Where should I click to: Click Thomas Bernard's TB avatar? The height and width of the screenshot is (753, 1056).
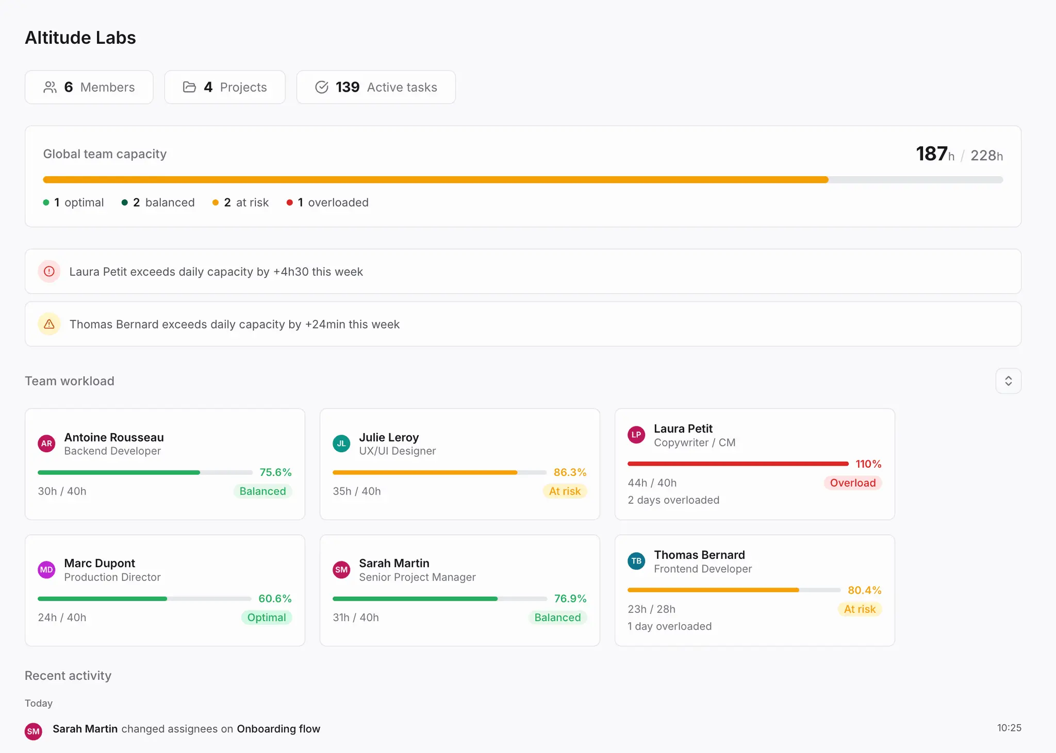(636, 561)
